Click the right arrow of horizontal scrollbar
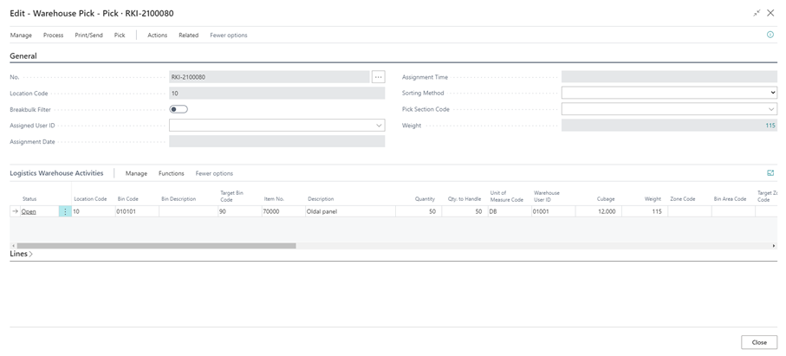This screenshot has height=356, width=786. click(773, 246)
